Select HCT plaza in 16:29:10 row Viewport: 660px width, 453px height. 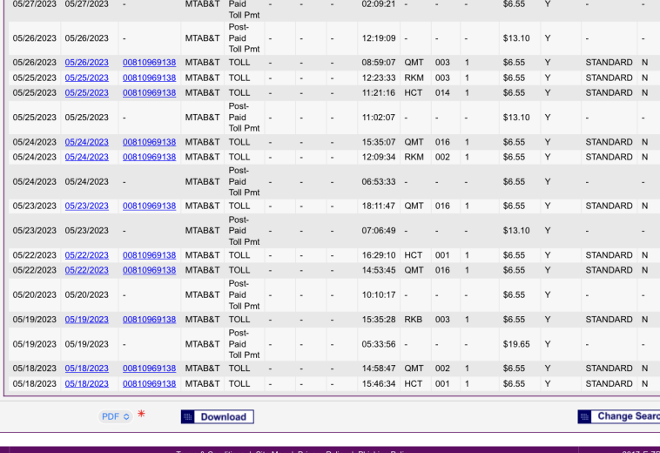click(x=414, y=255)
